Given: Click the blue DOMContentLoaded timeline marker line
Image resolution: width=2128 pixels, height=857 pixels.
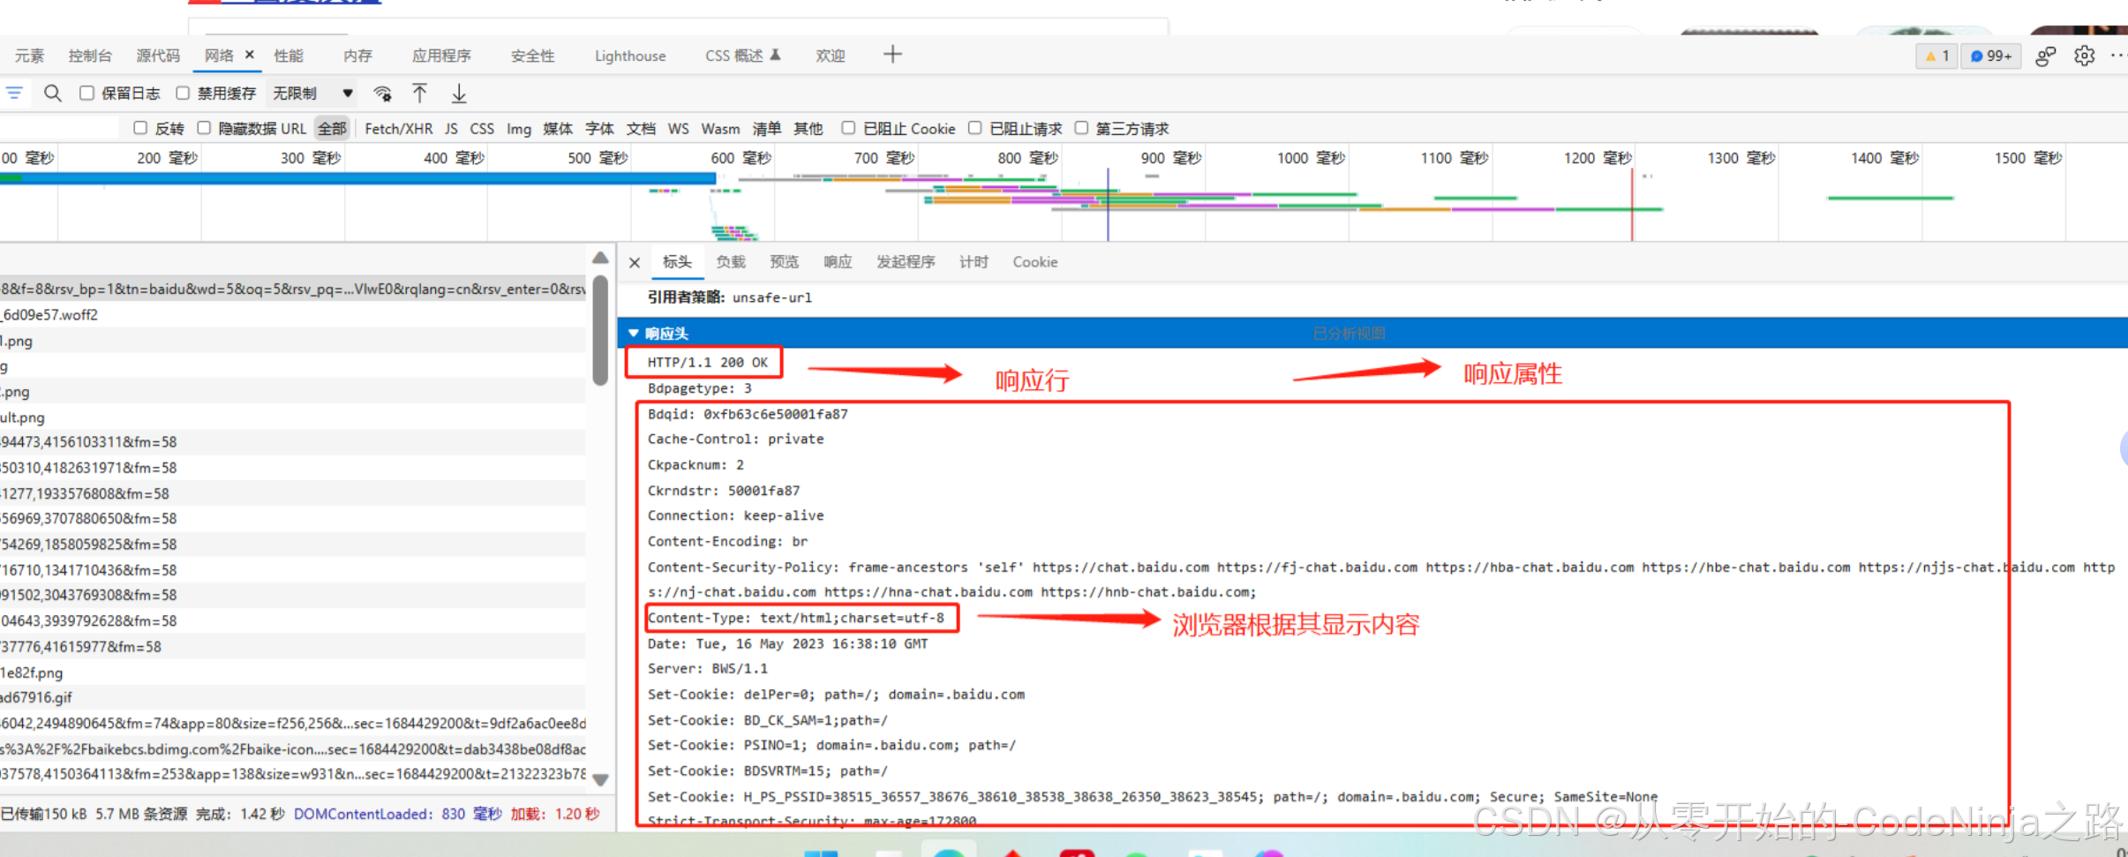Looking at the screenshot, I should coord(1108,205).
